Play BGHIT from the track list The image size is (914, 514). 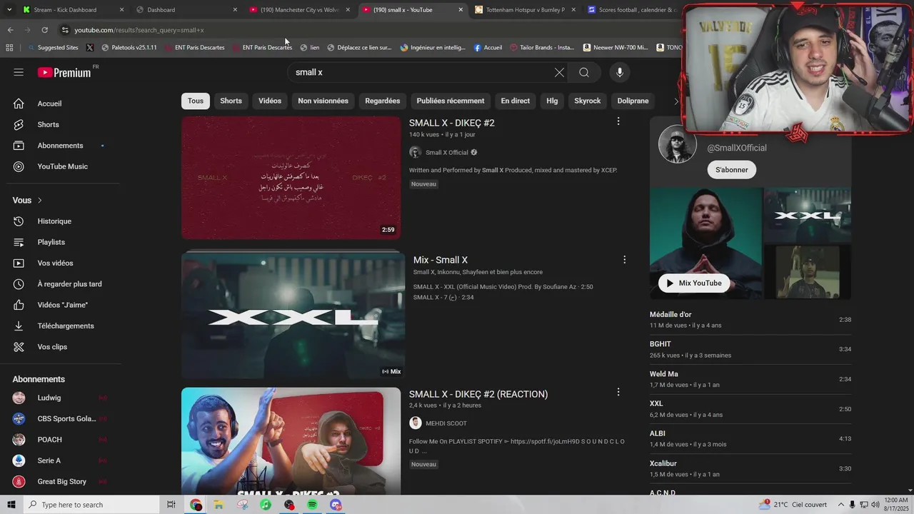750,349
